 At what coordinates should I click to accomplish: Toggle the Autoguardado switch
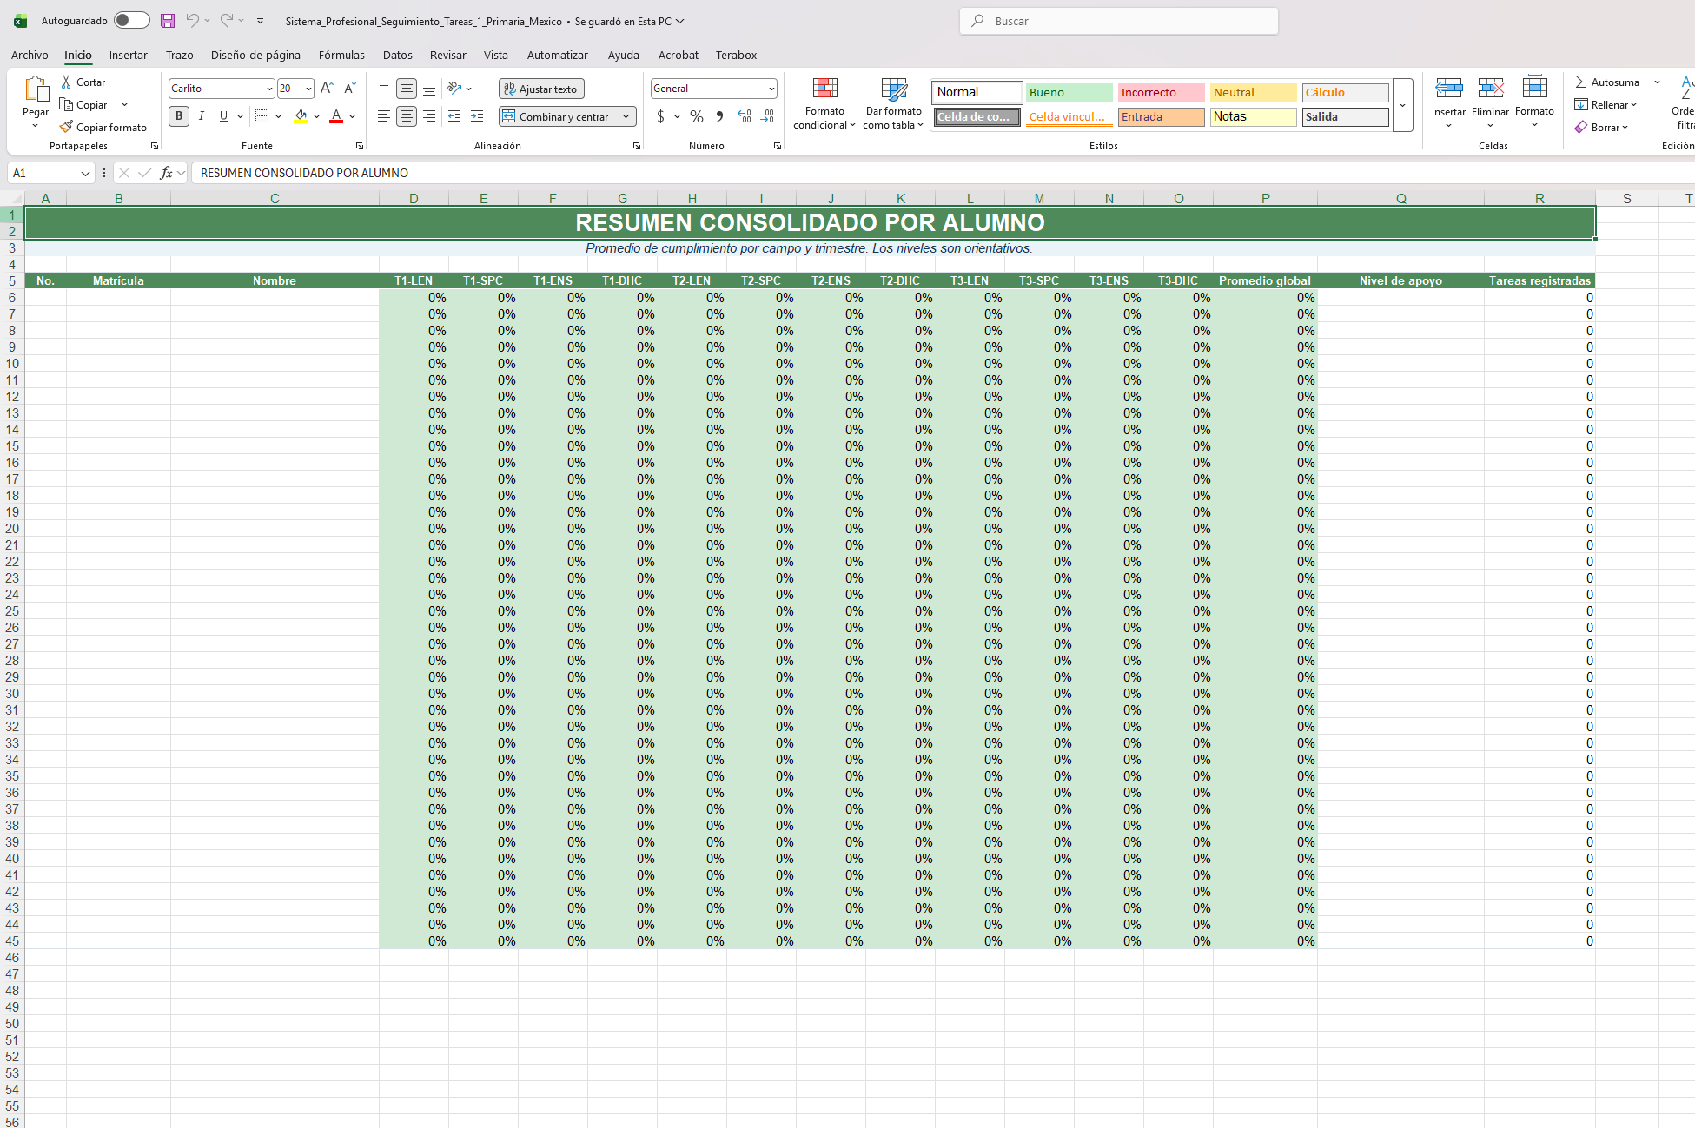132,20
